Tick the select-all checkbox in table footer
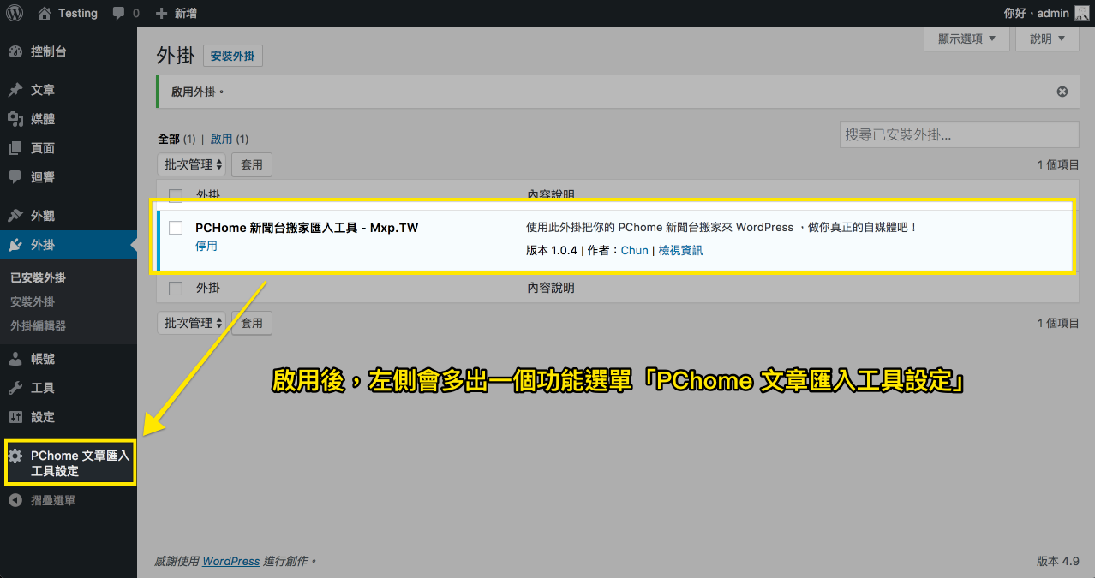 click(x=176, y=288)
